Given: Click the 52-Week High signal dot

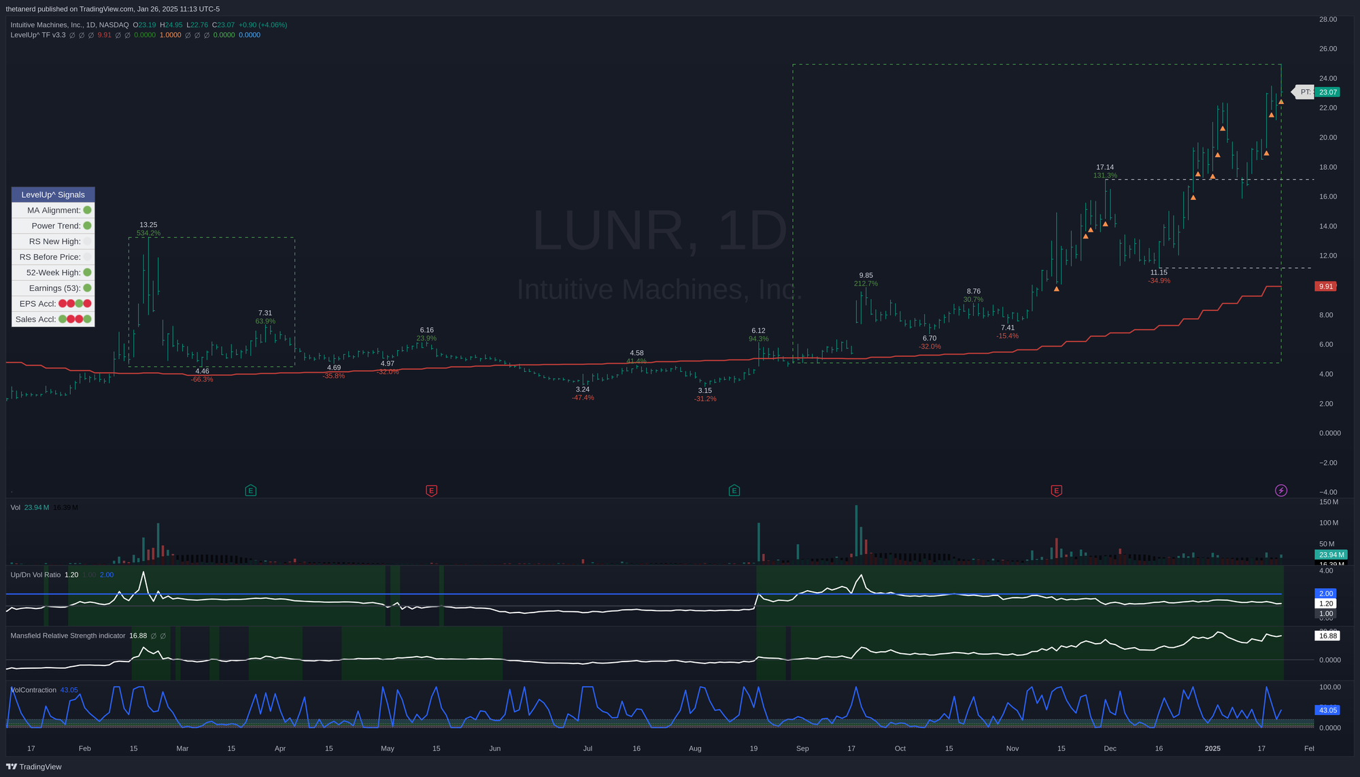Looking at the screenshot, I should click(x=87, y=273).
